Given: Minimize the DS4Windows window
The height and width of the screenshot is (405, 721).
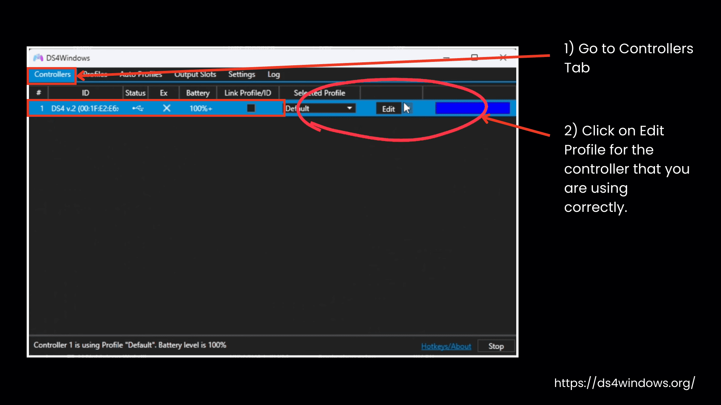Looking at the screenshot, I should coord(446,58).
